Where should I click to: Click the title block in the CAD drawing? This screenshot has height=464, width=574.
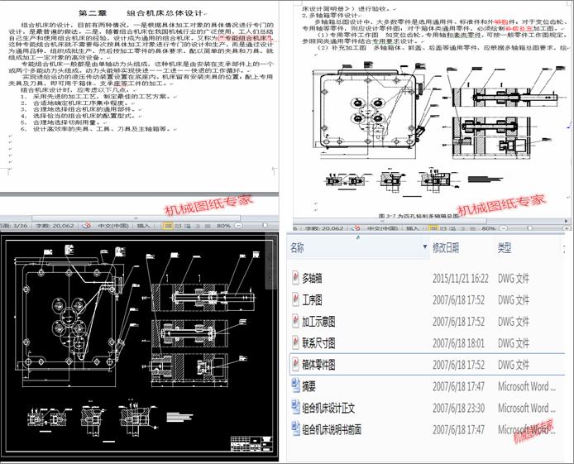tap(252, 443)
